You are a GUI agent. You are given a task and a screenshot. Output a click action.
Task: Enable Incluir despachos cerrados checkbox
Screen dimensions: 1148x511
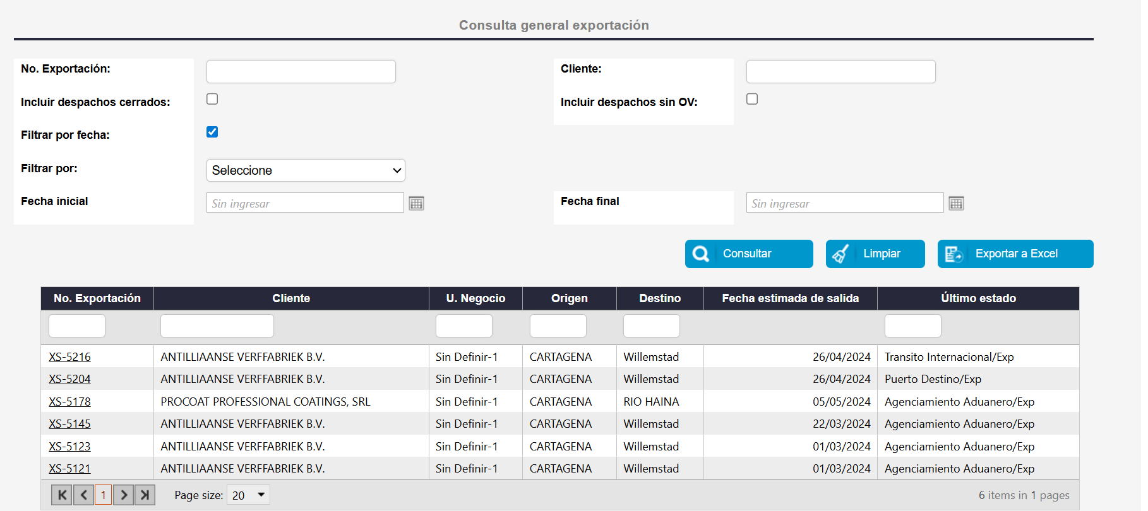[x=212, y=99]
